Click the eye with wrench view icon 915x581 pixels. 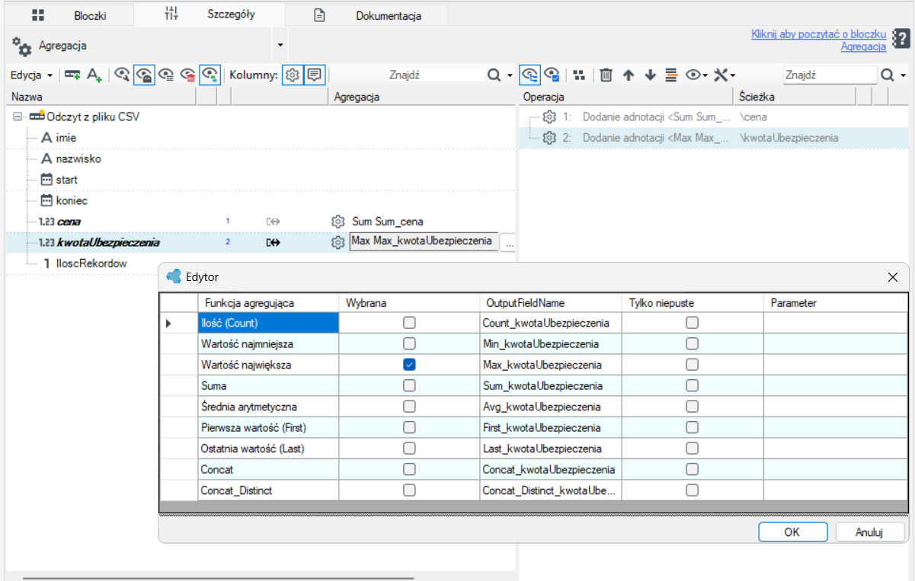122,75
